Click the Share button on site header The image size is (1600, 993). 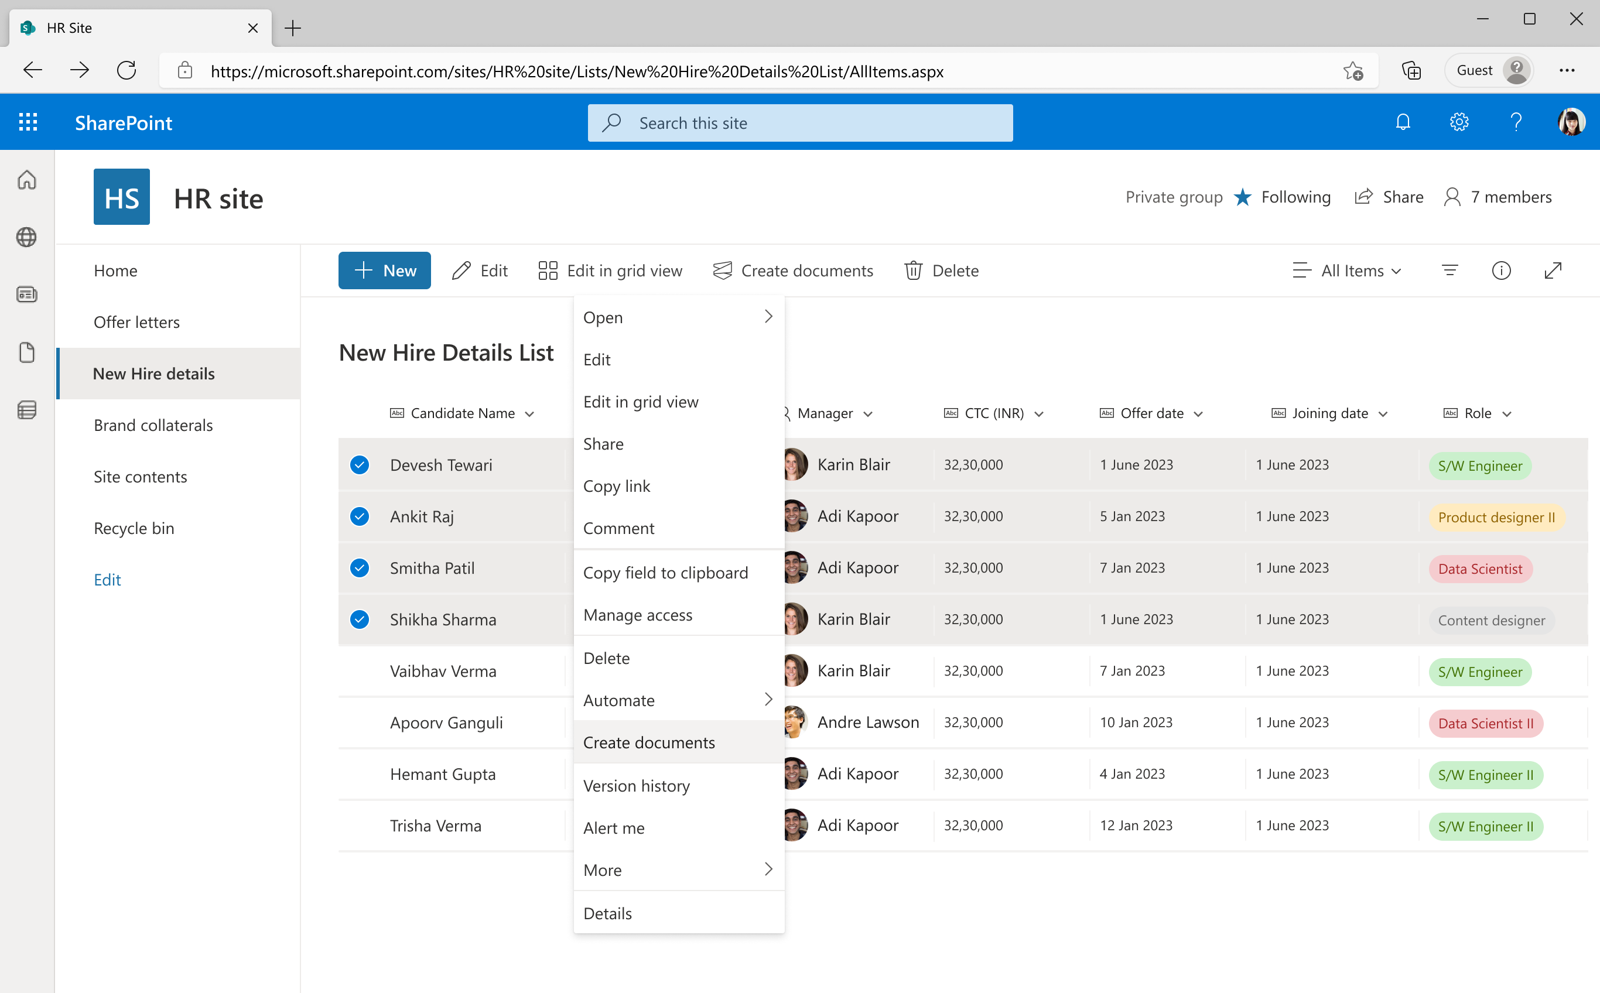tap(1389, 197)
